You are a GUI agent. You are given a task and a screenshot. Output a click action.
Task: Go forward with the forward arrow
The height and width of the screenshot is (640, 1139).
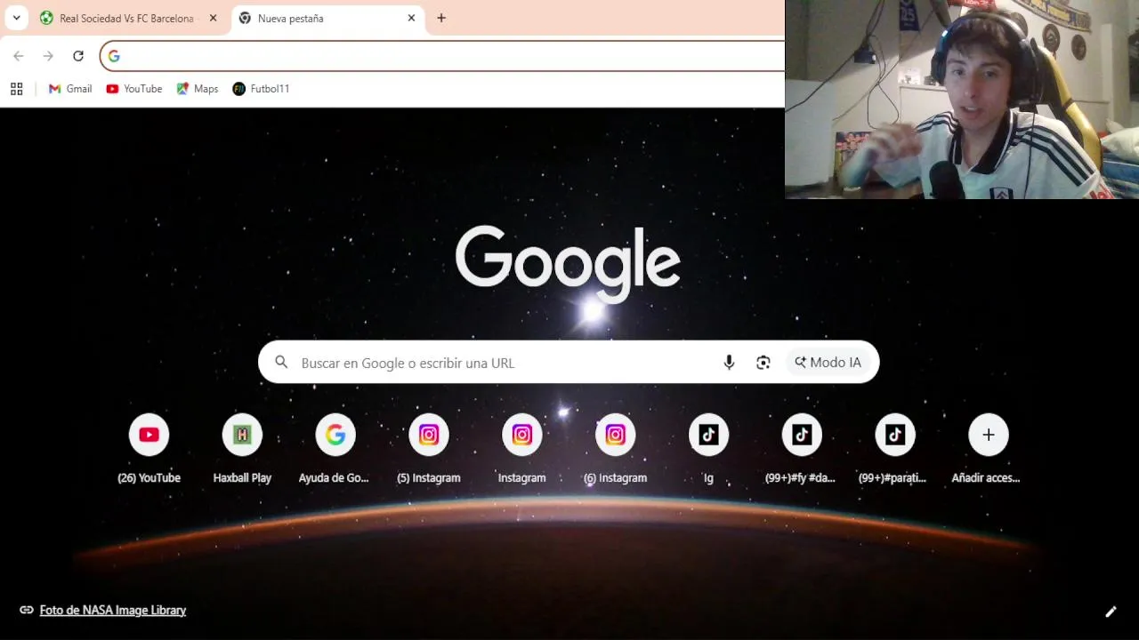[48, 56]
